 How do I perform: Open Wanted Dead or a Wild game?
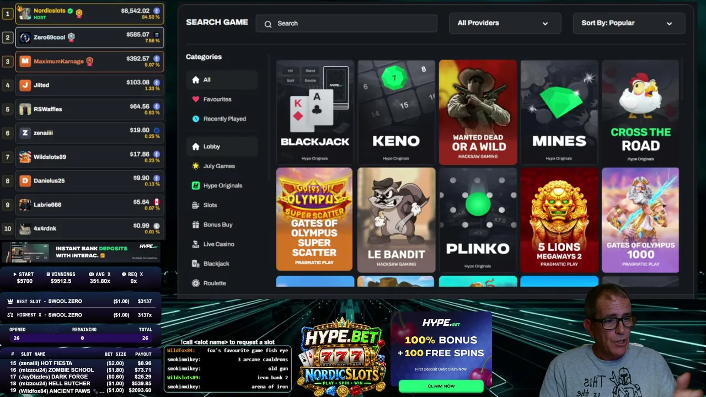tap(478, 112)
